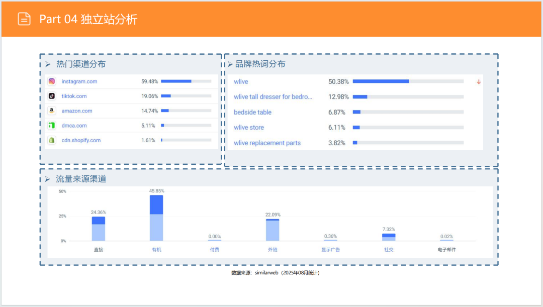Click the tiktok.com 19.06% progress bar
The height and width of the screenshot is (307, 543).
[x=187, y=96]
